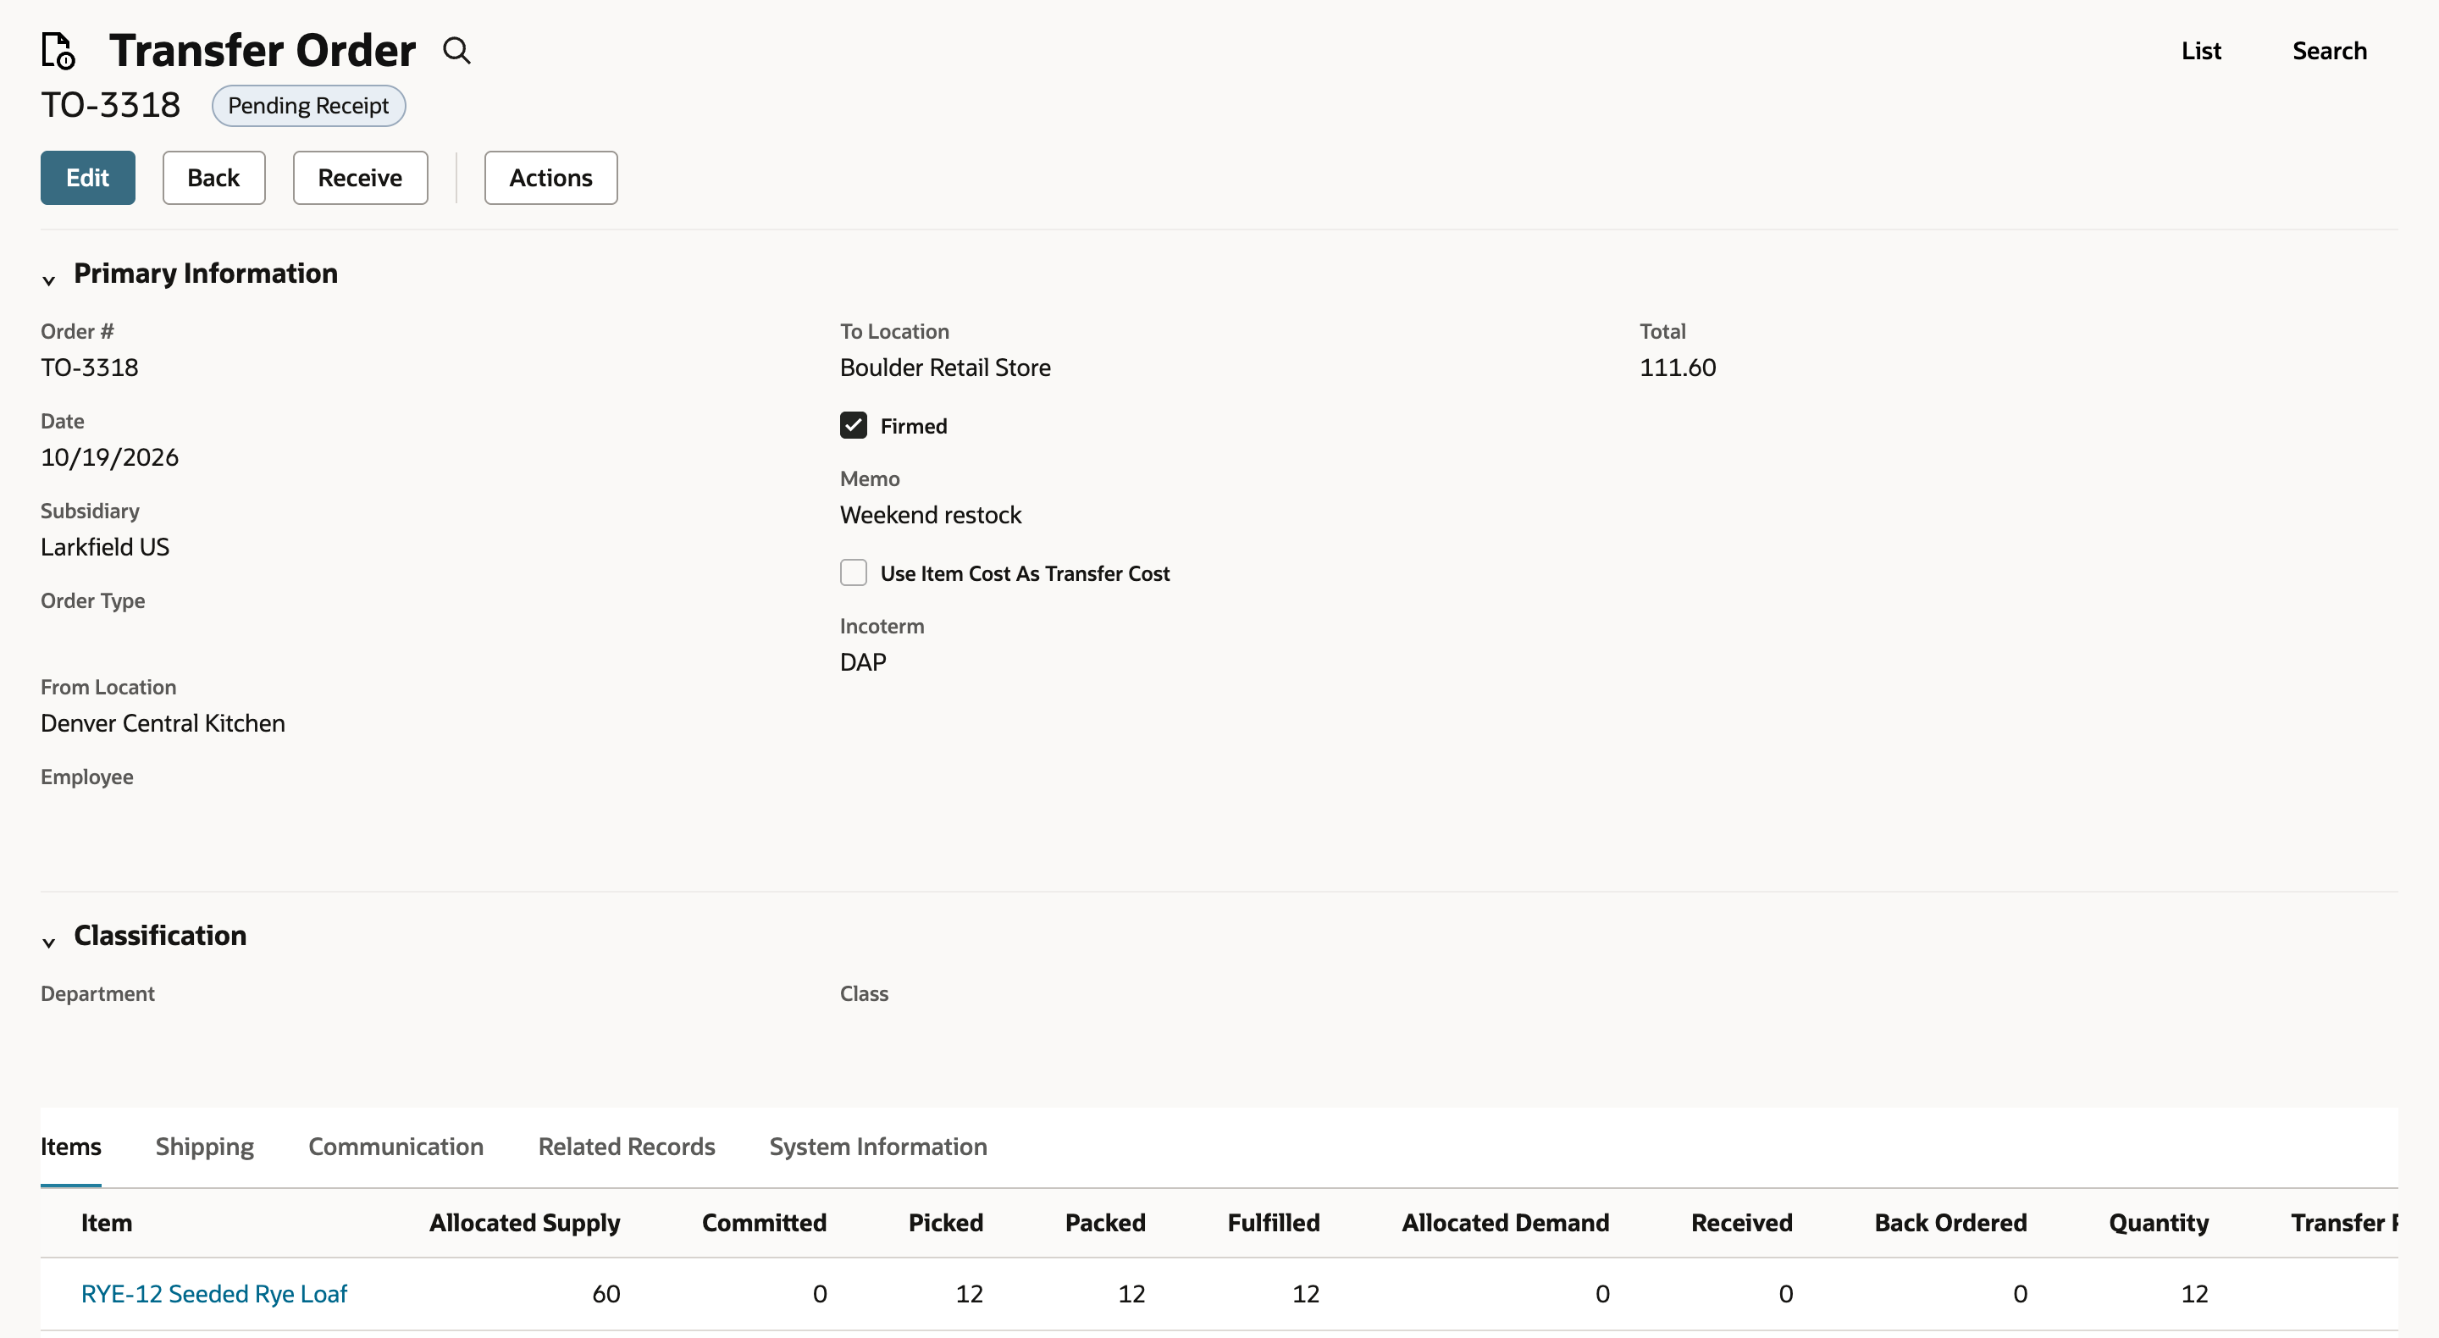This screenshot has height=1338, width=2439.
Task: Click the Allocated Demand column header
Action: click(x=1506, y=1223)
